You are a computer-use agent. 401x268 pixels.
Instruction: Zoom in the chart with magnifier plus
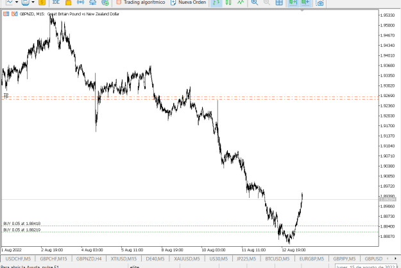pos(255,3)
